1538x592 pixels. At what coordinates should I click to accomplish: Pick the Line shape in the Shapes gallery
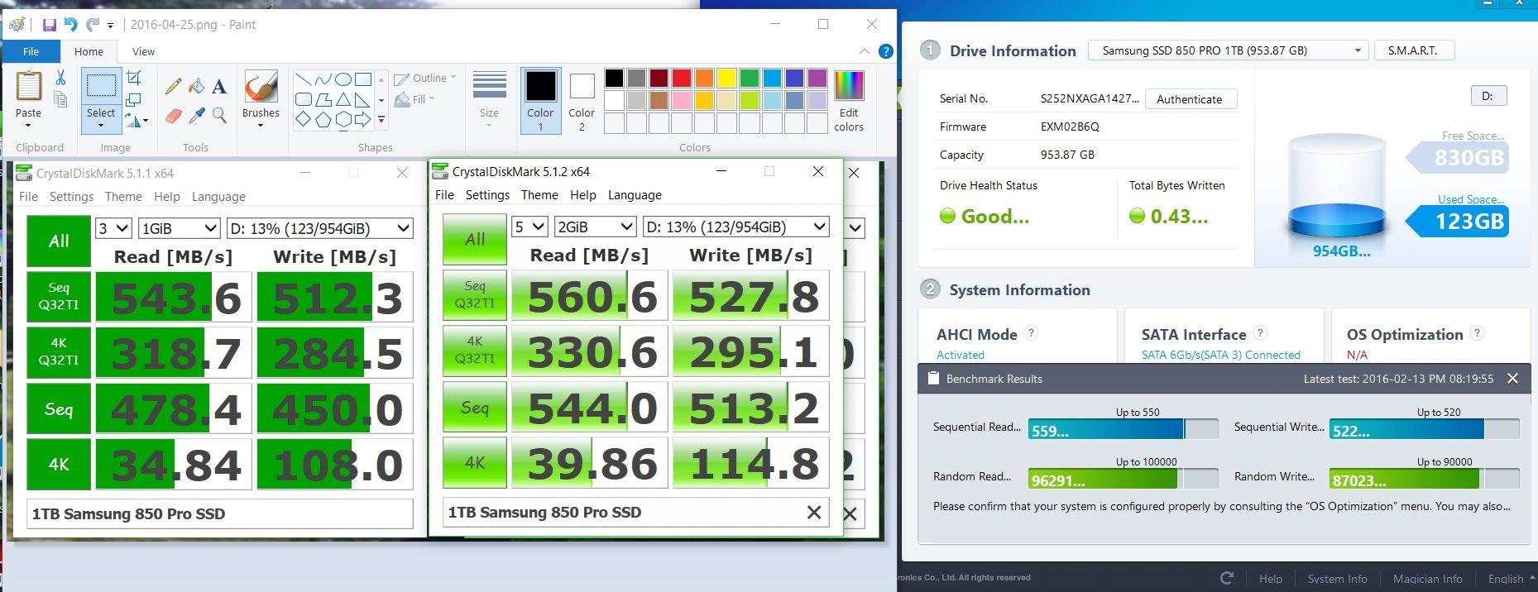(x=303, y=80)
